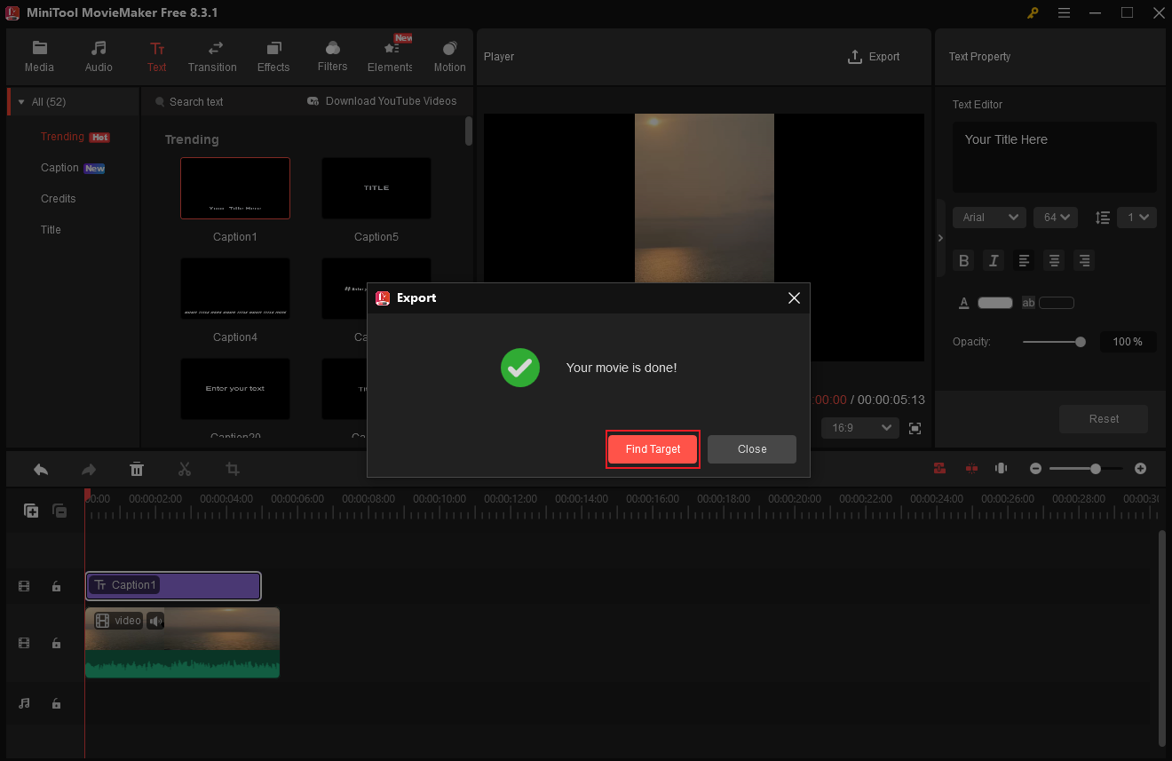Open the 16:9 aspect ratio dropdown
Image resolution: width=1172 pixels, height=761 pixels.
[x=859, y=427]
